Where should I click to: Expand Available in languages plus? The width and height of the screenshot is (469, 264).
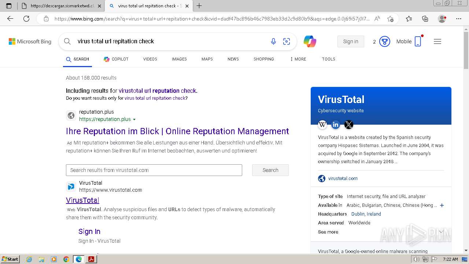[x=442, y=205]
